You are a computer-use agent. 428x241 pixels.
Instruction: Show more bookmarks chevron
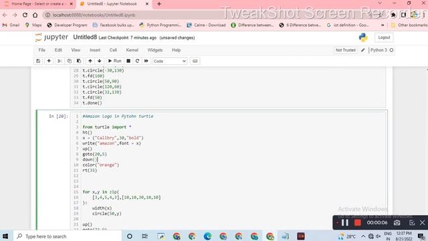point(383,25)
